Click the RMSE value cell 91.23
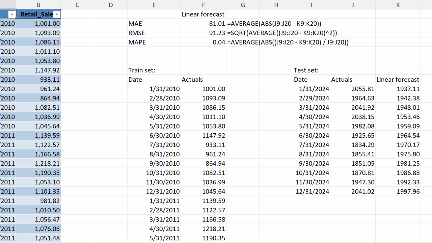This screenshot has width=432, height=243. (203, 33)
